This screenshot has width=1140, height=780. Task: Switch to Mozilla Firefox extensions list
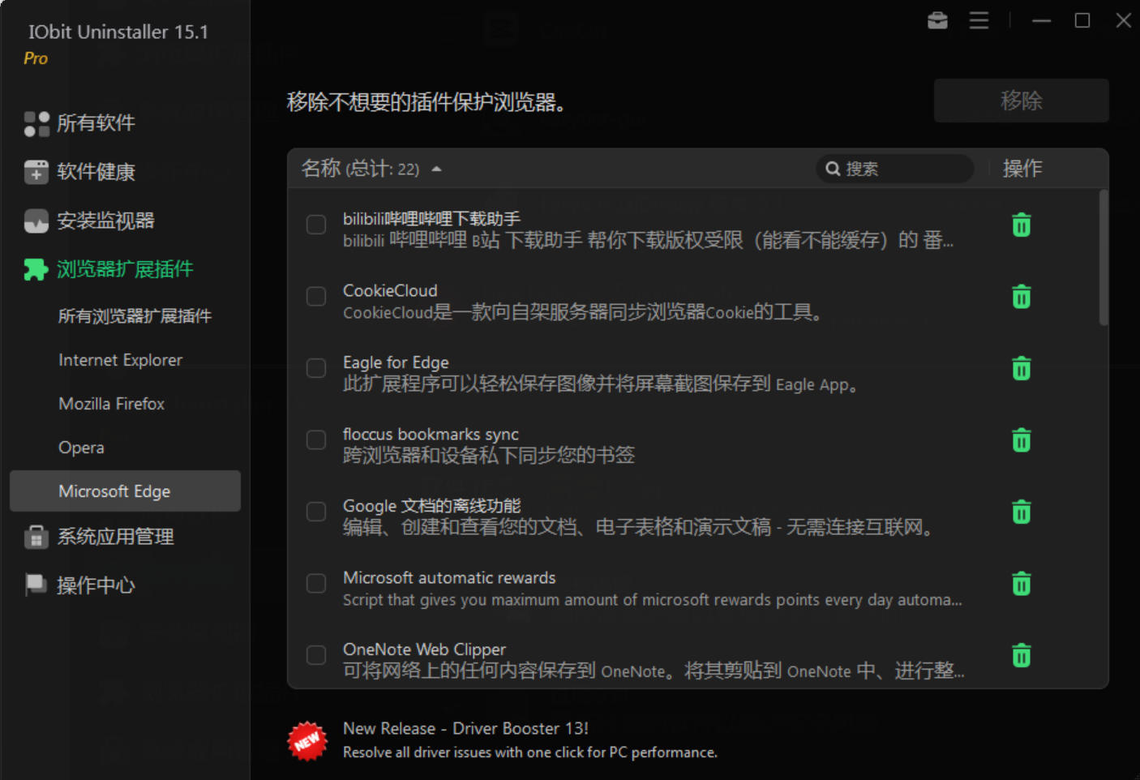(111, 404)
